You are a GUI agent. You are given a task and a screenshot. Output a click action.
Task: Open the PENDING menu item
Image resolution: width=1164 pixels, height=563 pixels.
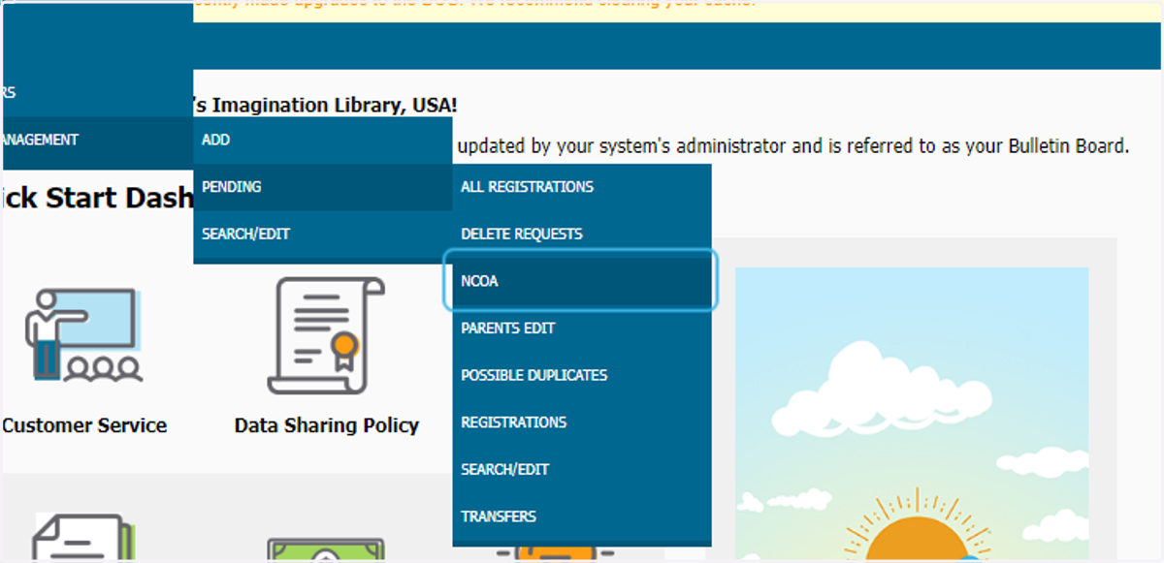323,187
